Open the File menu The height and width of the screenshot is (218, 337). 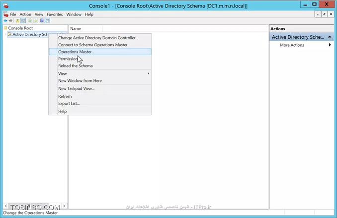pos(13,14)
